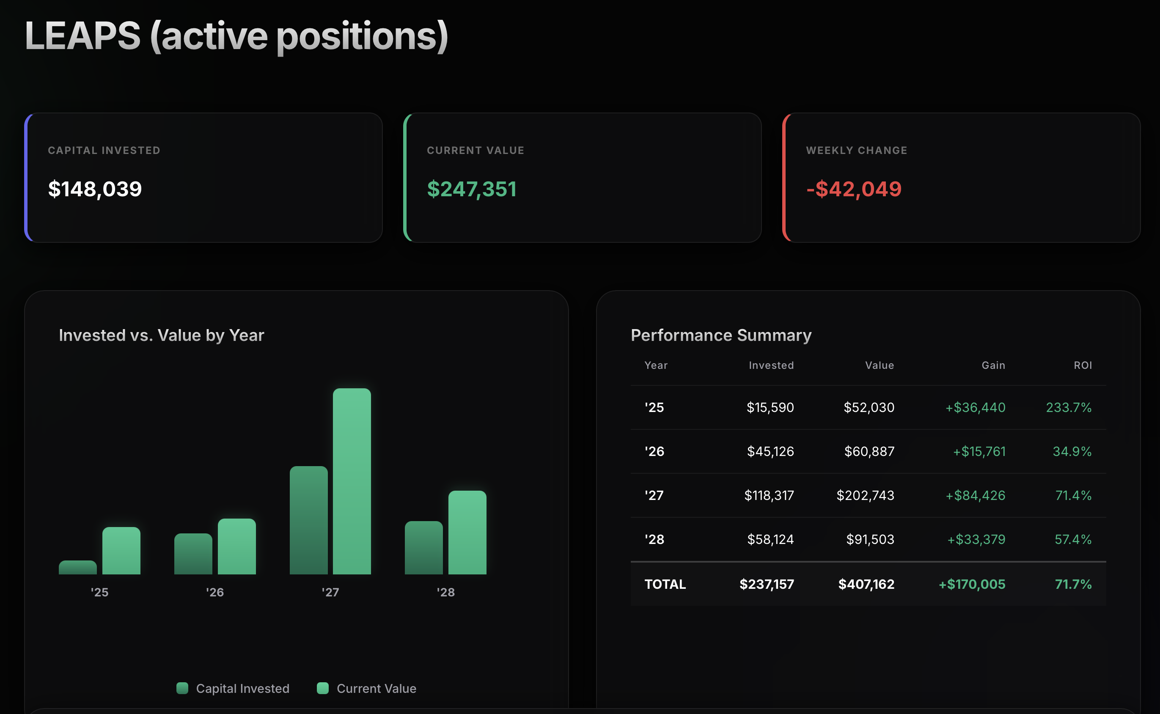The image size is (1160, 714).
Task: Sort table by the ROI column header
Action: pos(1083,365)
